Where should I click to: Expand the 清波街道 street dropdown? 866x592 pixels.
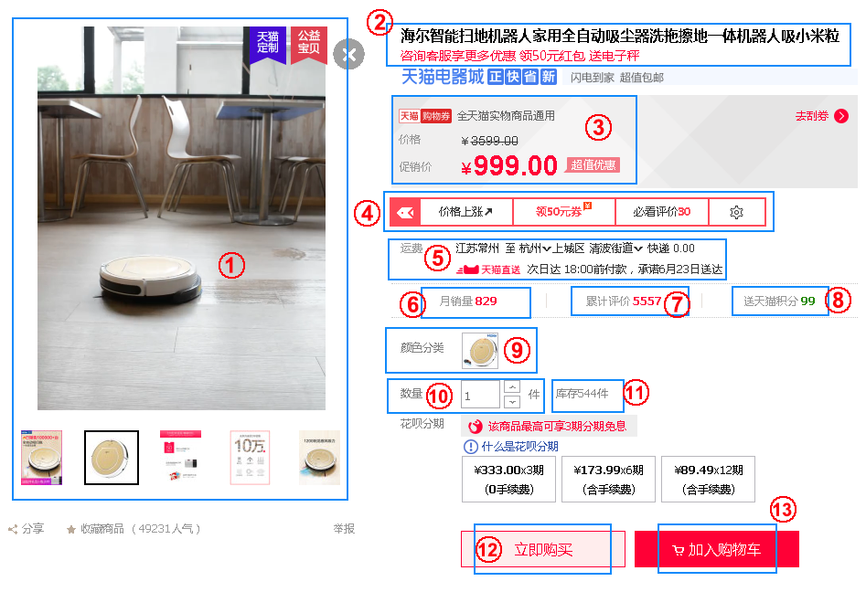click(615, 248)
